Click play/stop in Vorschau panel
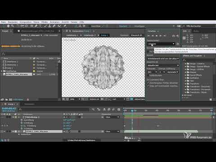 tap(157, 36)
